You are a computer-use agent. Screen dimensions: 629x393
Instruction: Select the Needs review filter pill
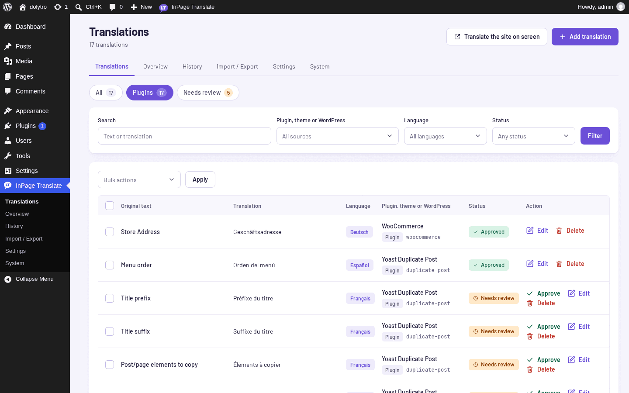click(208, 93)
